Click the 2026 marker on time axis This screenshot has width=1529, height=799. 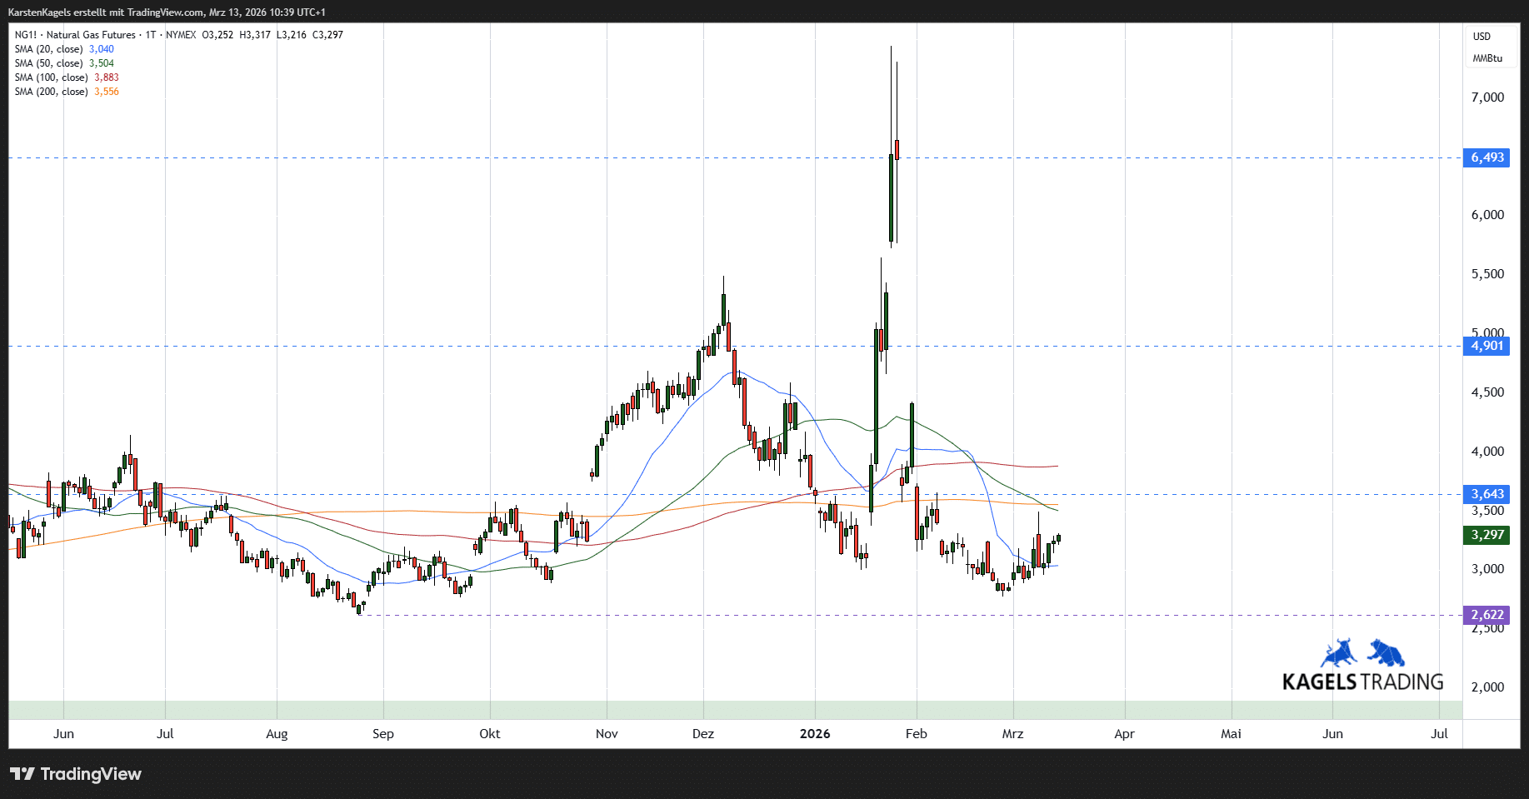click(814, 734)
